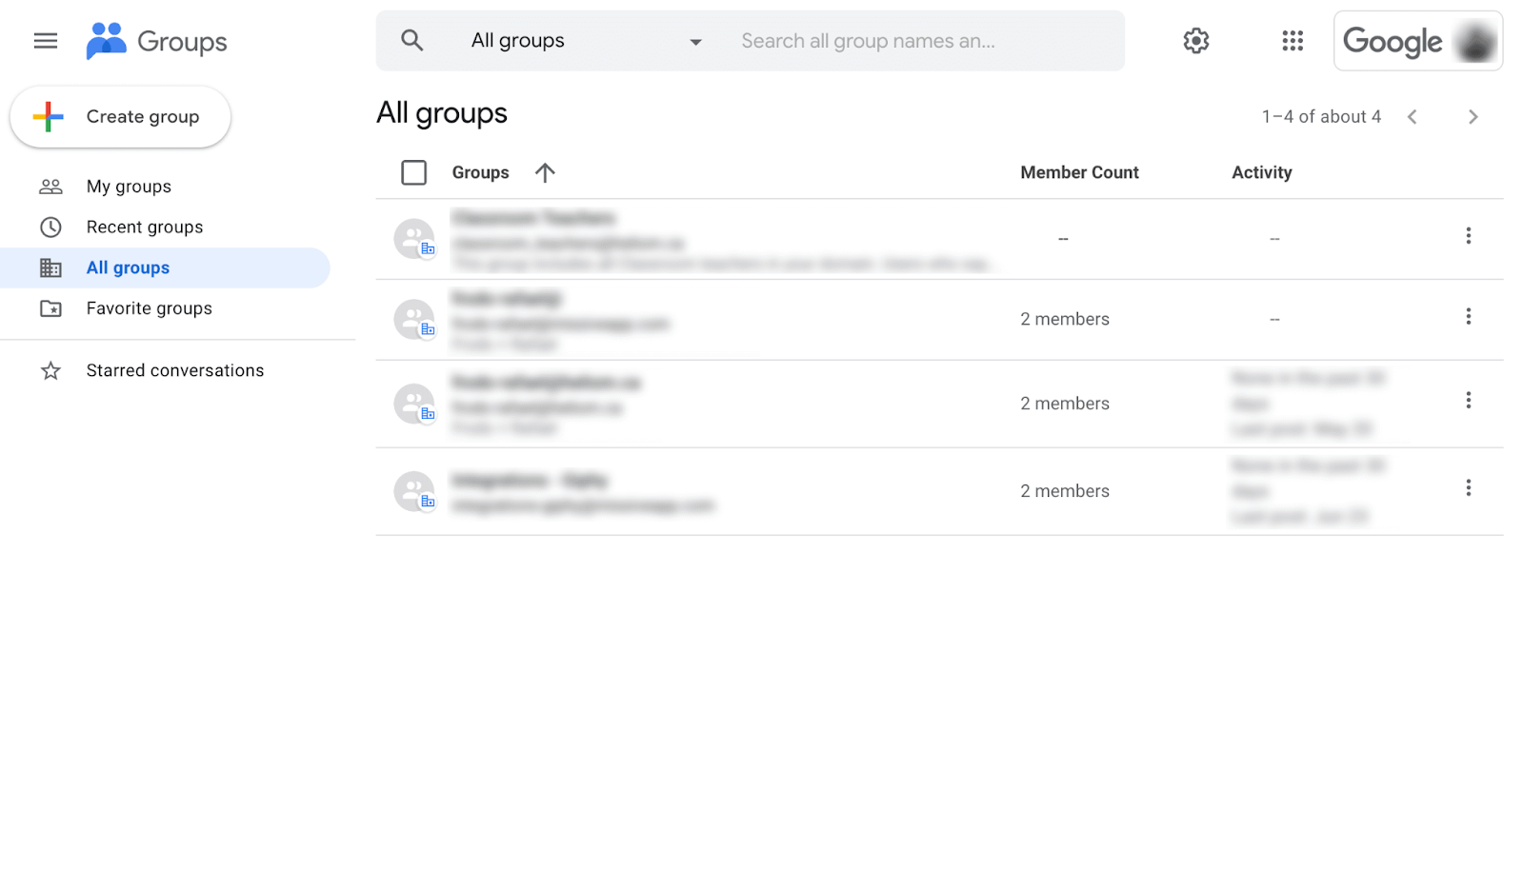Click the My groups people icon
The width and height of the screenshot is (1524, 889).
tap(50, 187)
